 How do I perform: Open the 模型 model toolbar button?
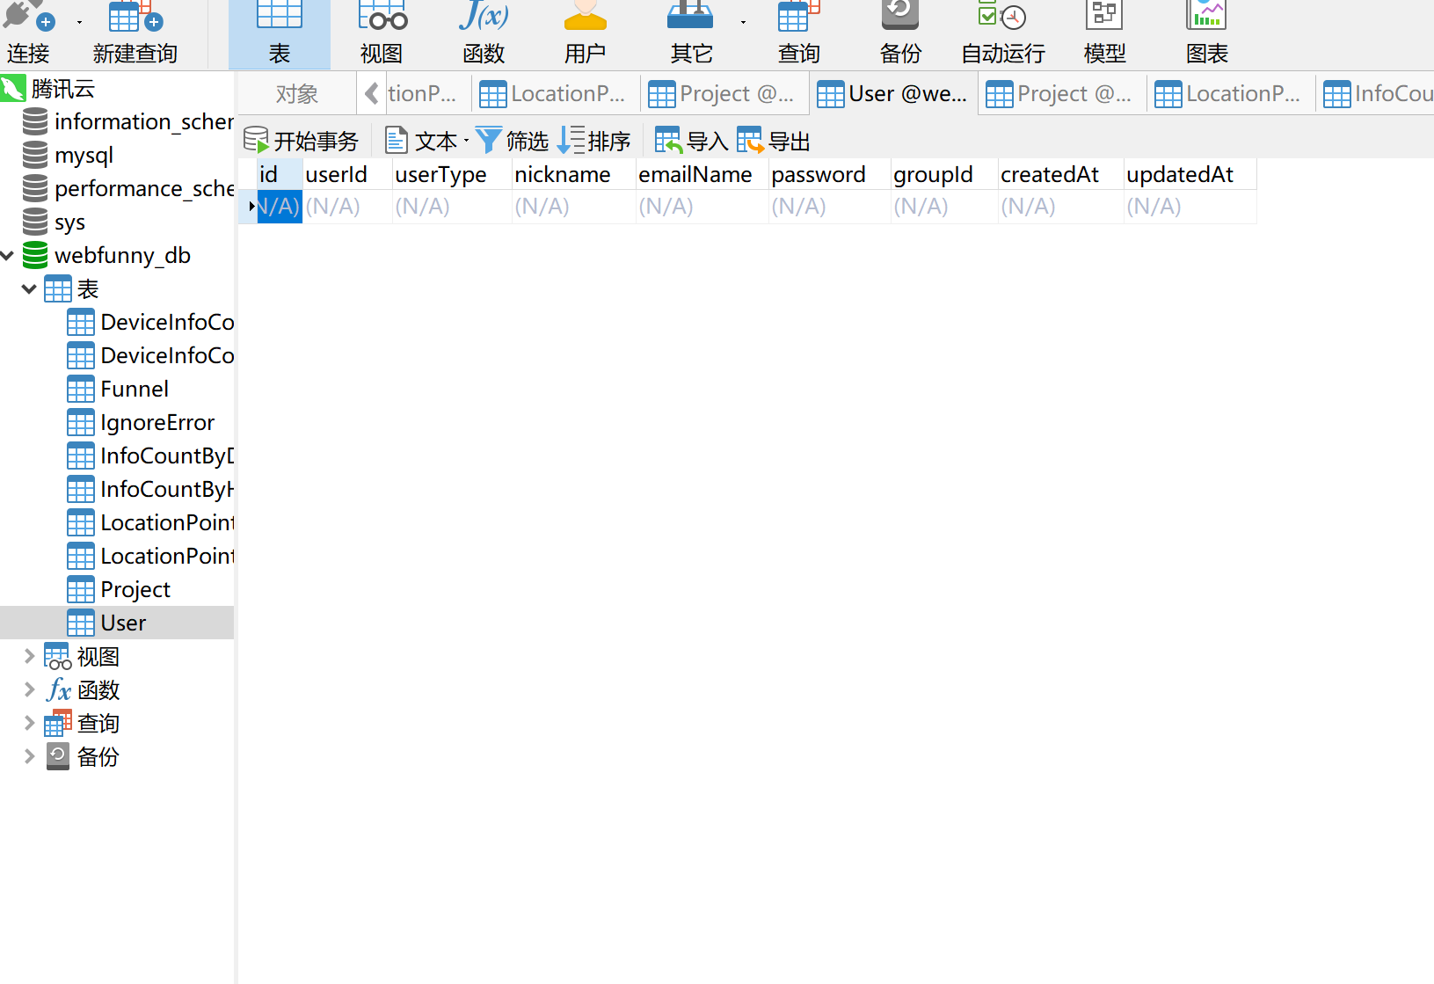pyautogui.click(x=1105, y=33)
